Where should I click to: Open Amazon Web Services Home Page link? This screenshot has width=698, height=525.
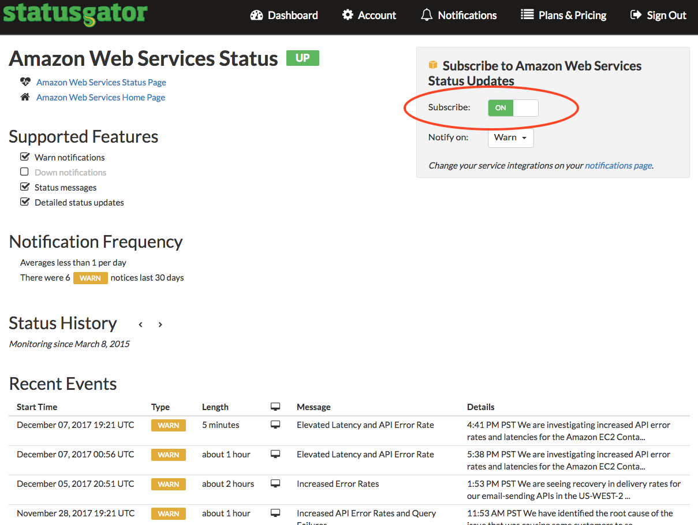point(100,97)
